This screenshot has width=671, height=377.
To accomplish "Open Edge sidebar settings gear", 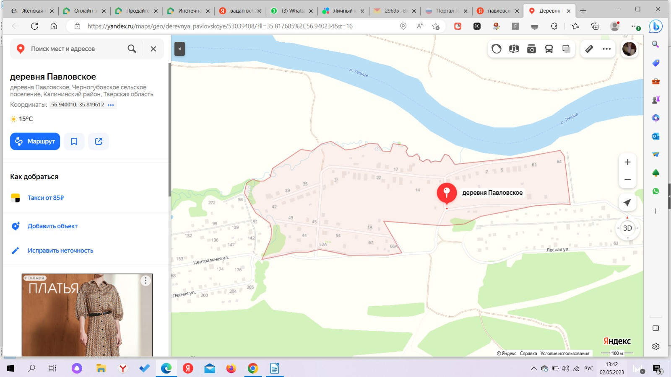I will coord(655,346).
